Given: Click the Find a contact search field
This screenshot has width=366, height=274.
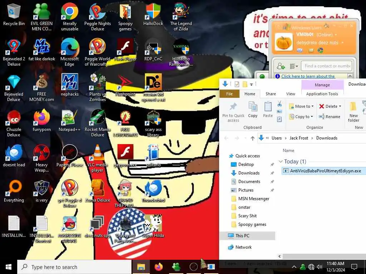Looking at the screenshot, I should pyautogui.click(x=326, y=66).
